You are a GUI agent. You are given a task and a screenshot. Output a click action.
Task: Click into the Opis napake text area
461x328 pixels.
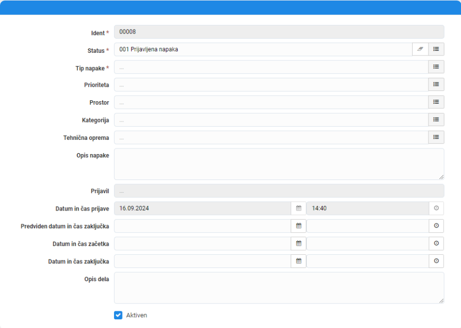pyautogui.click(x=279, y=164)
